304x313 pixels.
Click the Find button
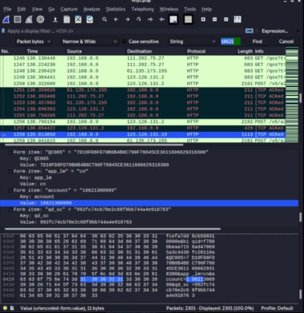(x=257, y=41)
